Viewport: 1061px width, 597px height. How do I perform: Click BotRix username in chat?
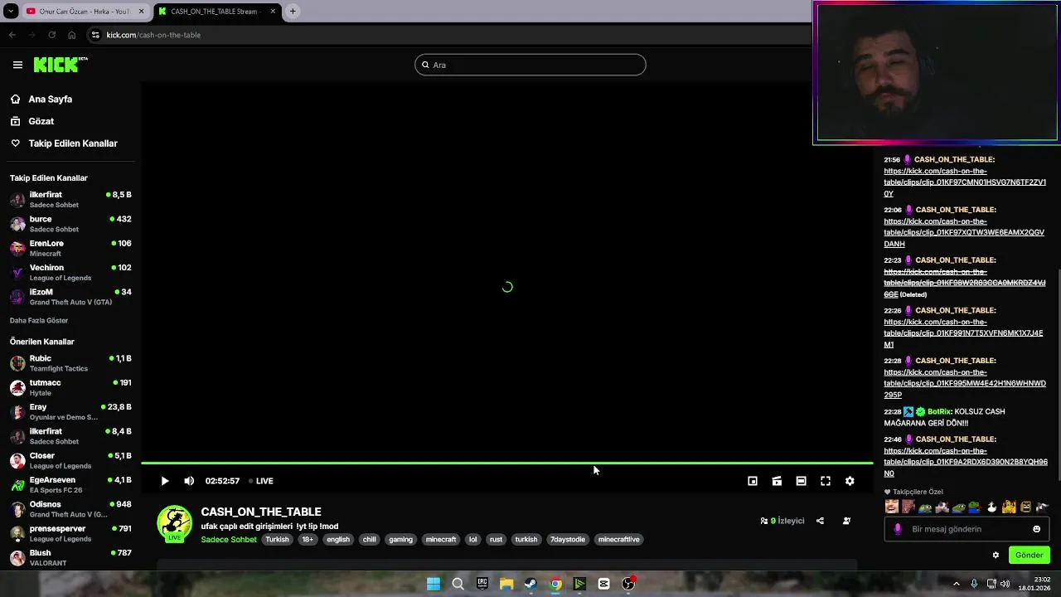point(938,411)
